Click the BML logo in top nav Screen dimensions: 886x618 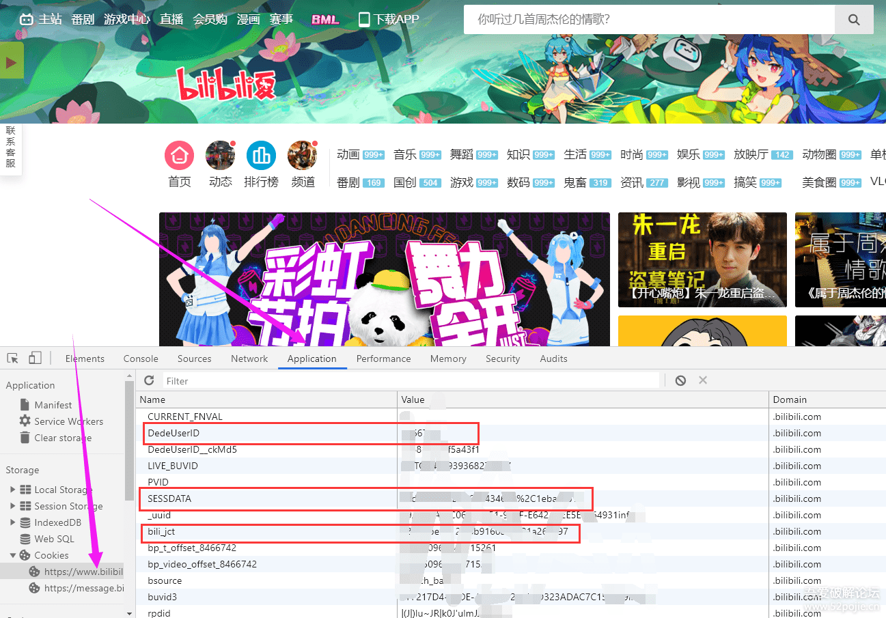pyautogui.click(x=325, y=19)
